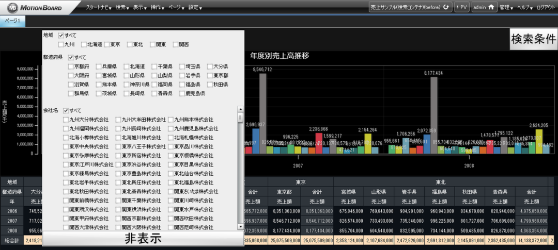The image size is (558, 250).
Task: Click the company list scroll-down arrow
Action: [x=240, y=227]
